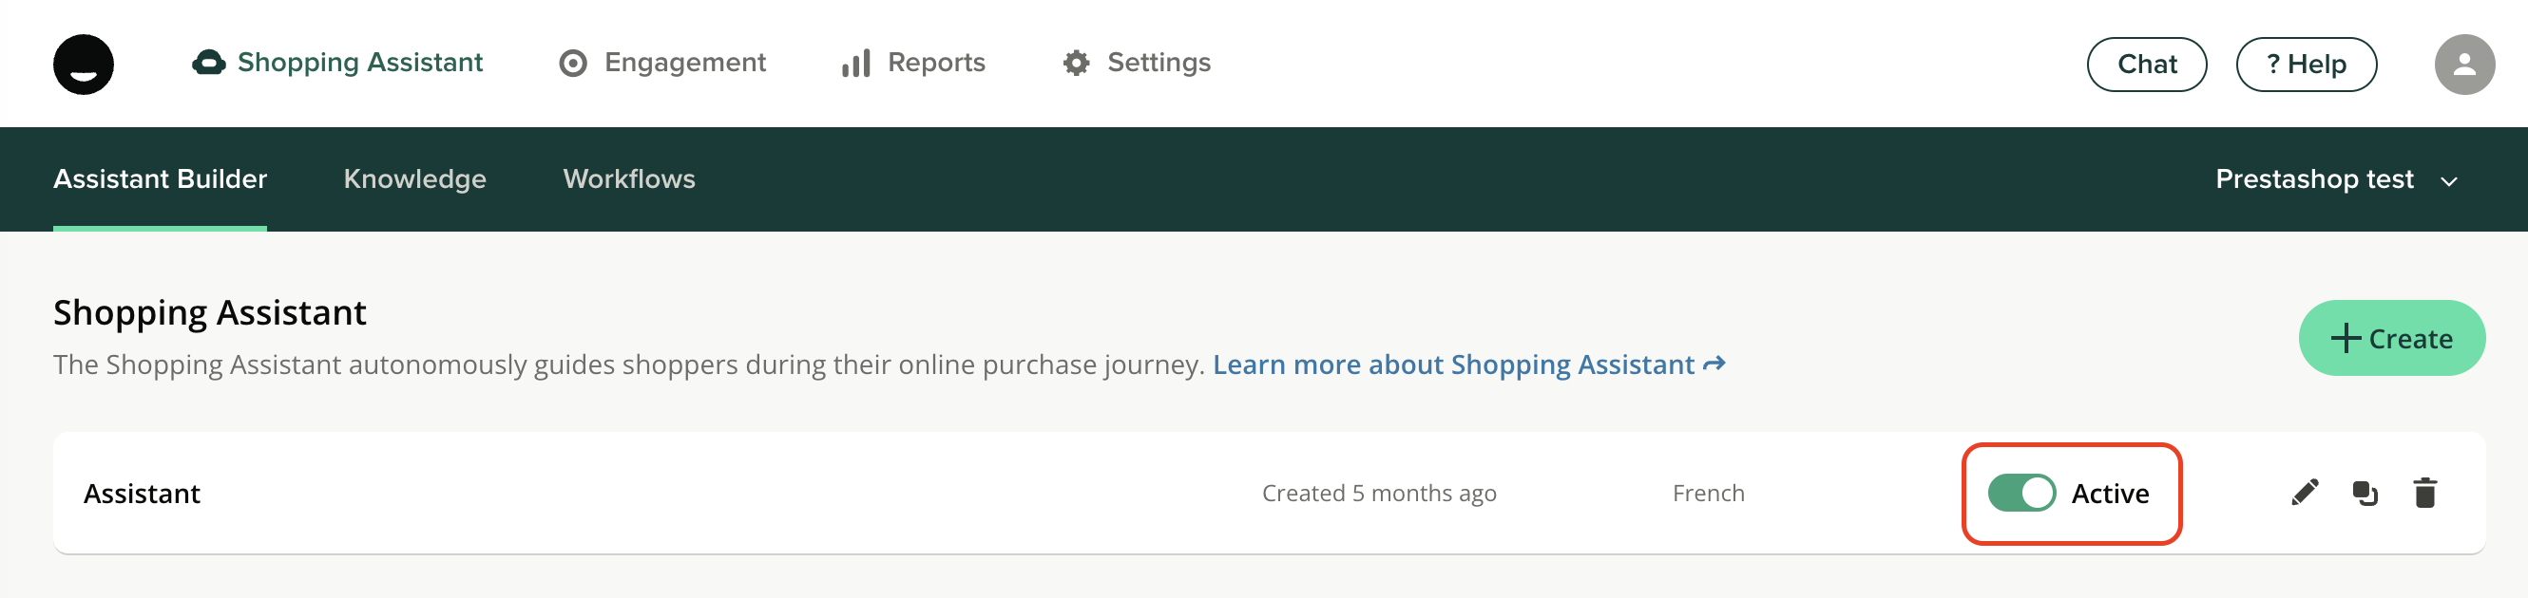
Task: Select the Assistant Builder tab
Action: click(x=160, y=179)
